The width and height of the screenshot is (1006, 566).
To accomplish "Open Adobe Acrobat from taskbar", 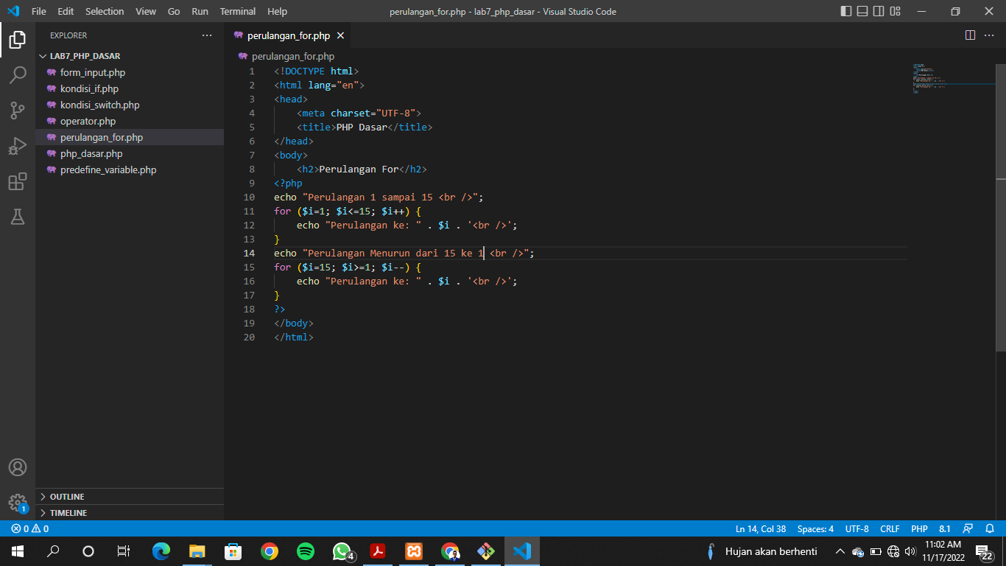I will point(378,551).
